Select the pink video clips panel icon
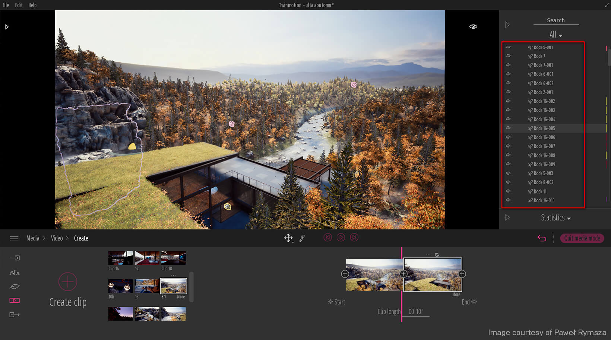The image size is (611, 340). [14, 300]
